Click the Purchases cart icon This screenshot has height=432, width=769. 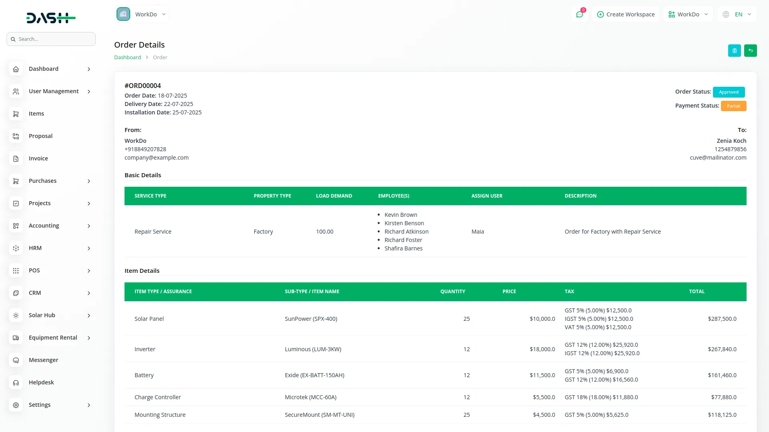[16, 181]
